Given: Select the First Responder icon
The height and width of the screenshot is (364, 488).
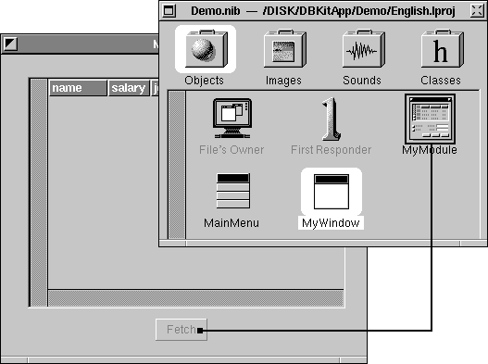Looking at the screenshot, I should pyautogui.click(x=331, y=119).
